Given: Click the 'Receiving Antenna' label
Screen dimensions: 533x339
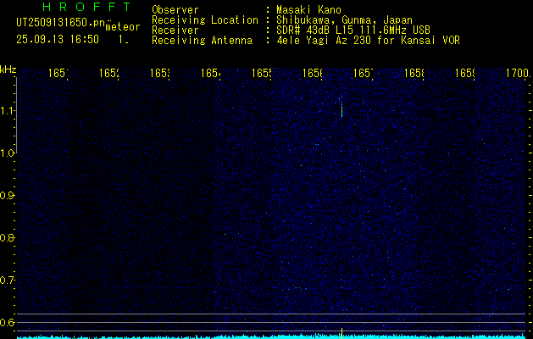Looking at the screenshot, I should point(202,41).
